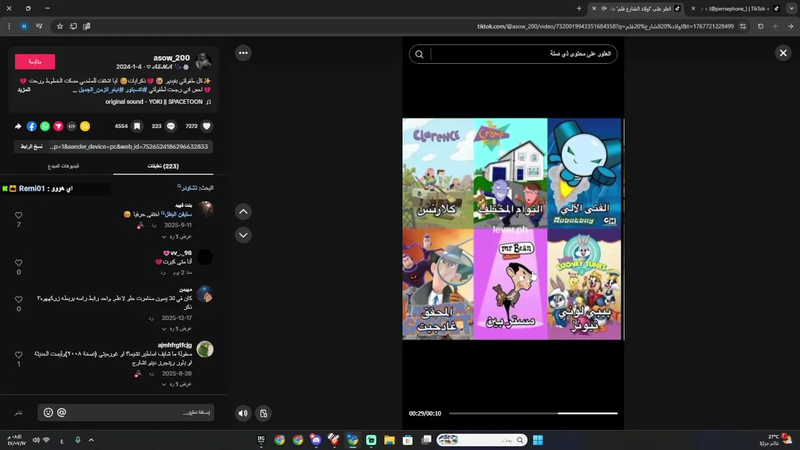The width and height of the screenshot is (800, 450).
Task: Click the نسخ الرابط copy link button
Action: pos(31,146)
